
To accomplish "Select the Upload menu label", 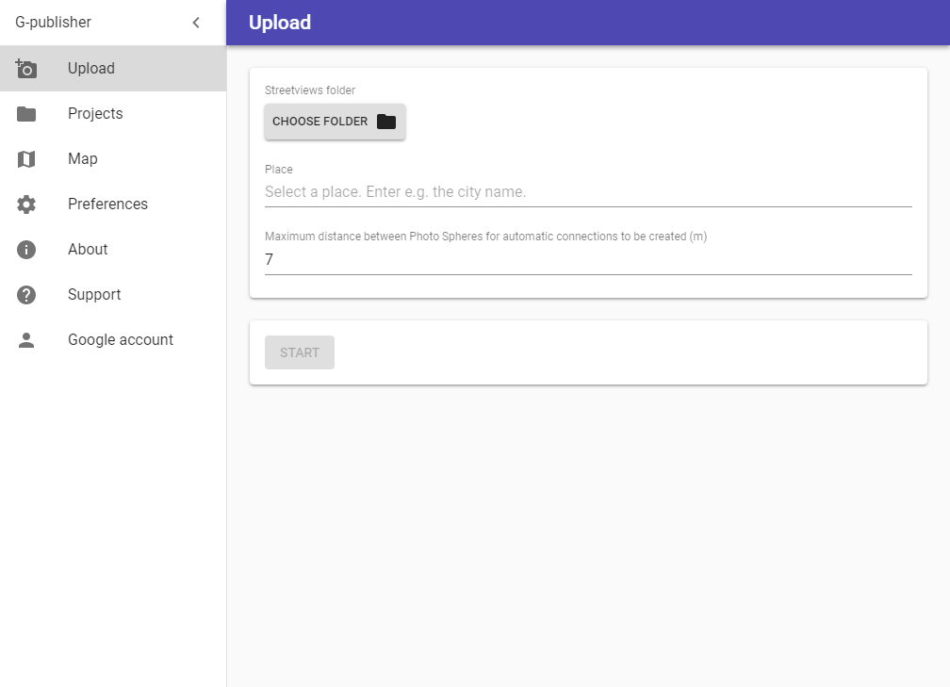I will click(91, 69).
